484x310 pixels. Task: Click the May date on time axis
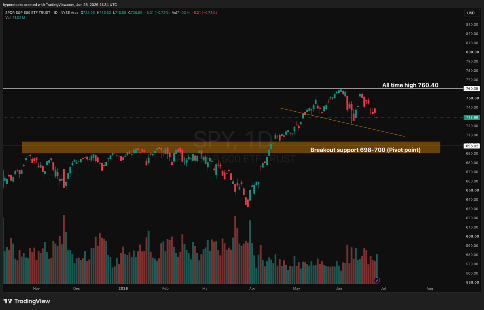tap(297, 289)
